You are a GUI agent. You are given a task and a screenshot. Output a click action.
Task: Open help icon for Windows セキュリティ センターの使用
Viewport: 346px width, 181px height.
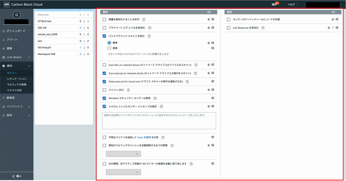[x=155, y=98]
